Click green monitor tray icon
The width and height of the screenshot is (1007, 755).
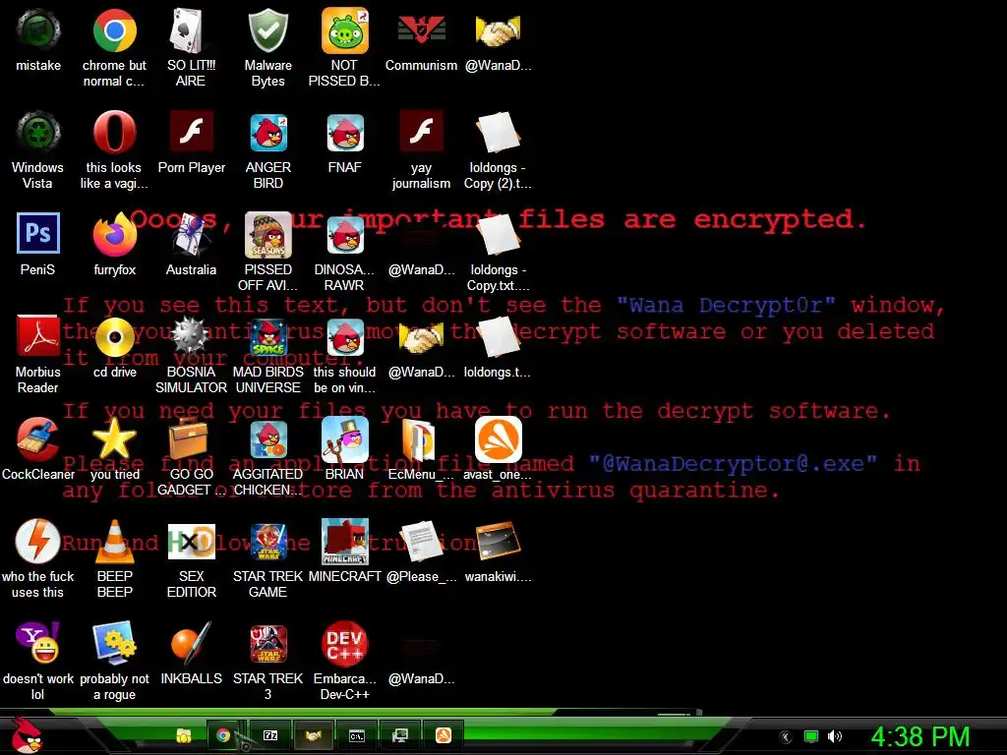[x=811, y=736]
